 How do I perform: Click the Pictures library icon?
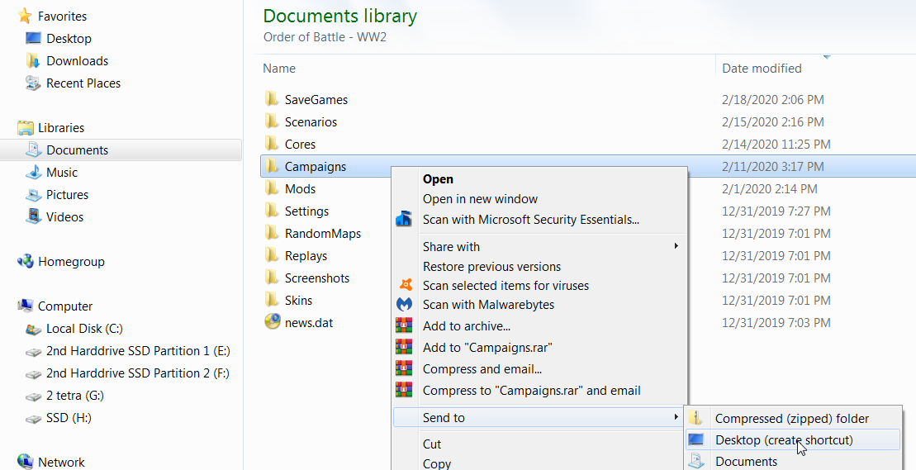click(x=33, y=194)
